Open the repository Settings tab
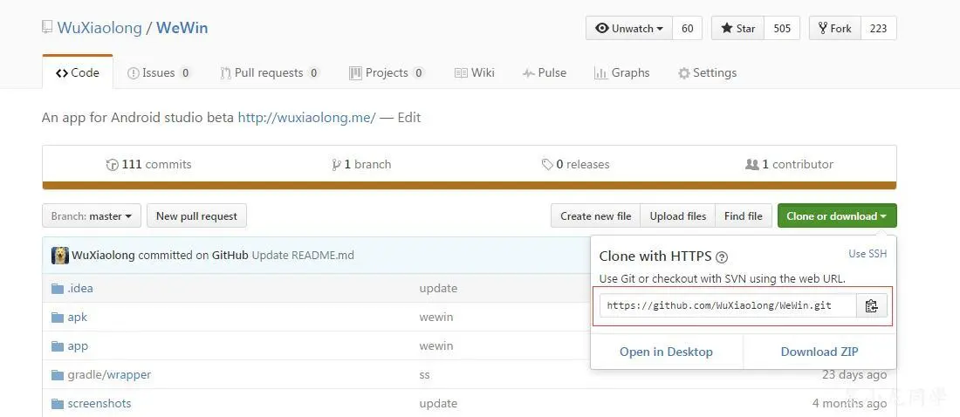Screen dimensions: 960x417 pos(707,72)
